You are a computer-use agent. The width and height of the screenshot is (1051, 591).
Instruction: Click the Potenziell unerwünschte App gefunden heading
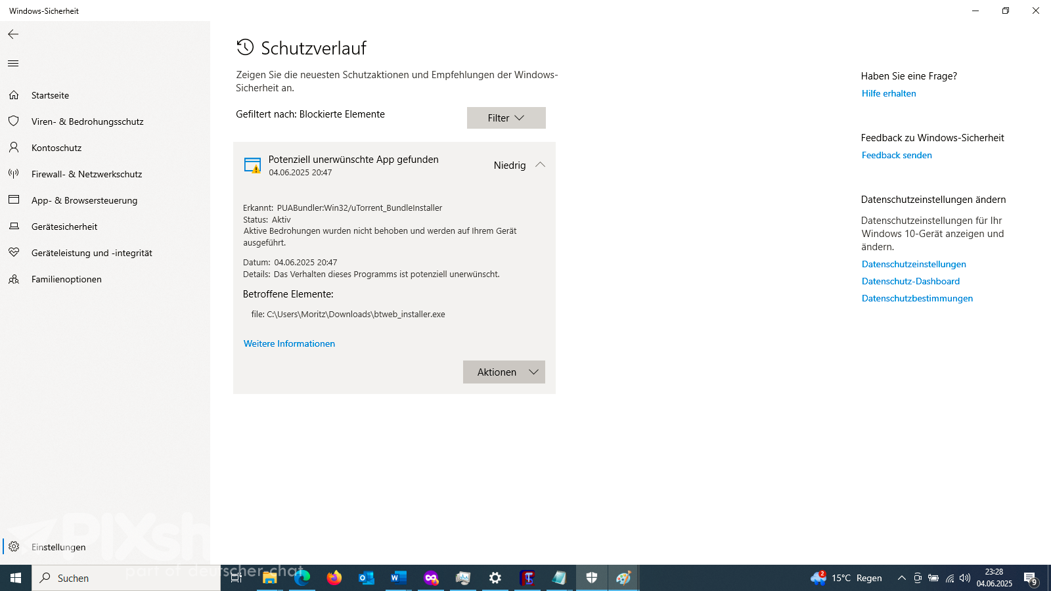[353, 160]
